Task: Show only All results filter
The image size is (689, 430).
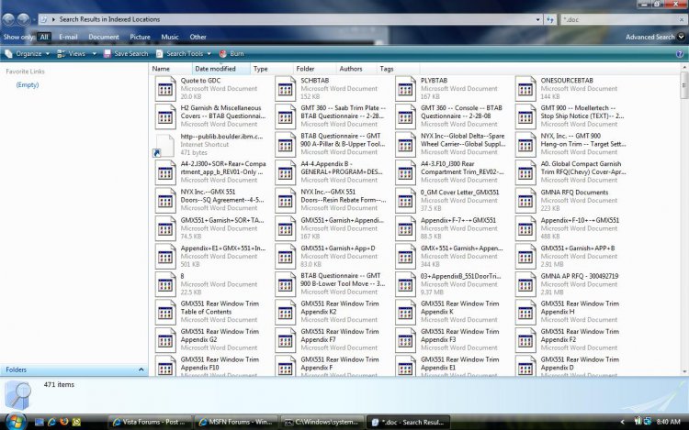Action: (x=44, y=37)
